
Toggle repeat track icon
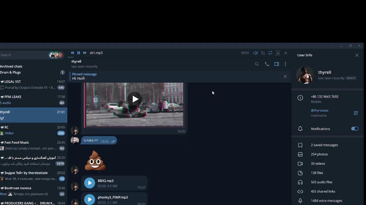coord(270,53)
